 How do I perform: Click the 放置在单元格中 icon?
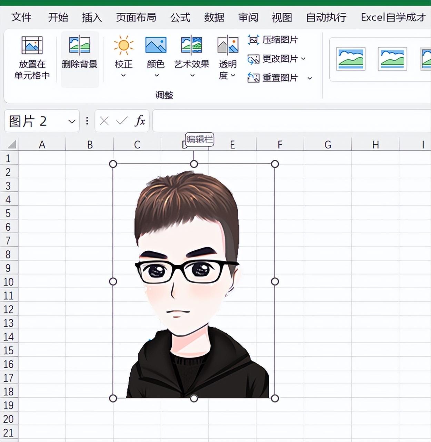pos(32,45)
